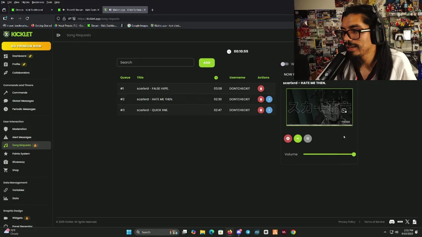Open a new browser tab

tap(152, 10)
